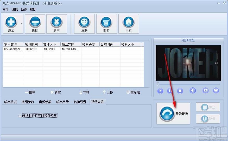Image resolution: width=228 pixels, height=141 pixels.
Task: Switch to the 视频参数 tab
Action: [x=28, y=102]
